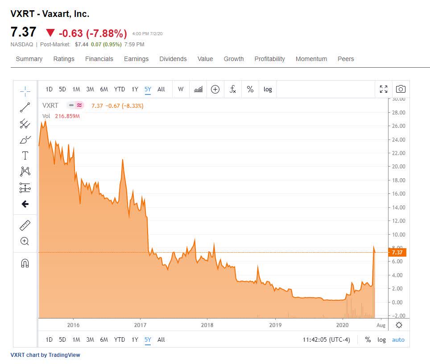Viewport: 430px width, 364px height.
Task: Choose 1M range in bottom bar
Action: tap(76, 339)
